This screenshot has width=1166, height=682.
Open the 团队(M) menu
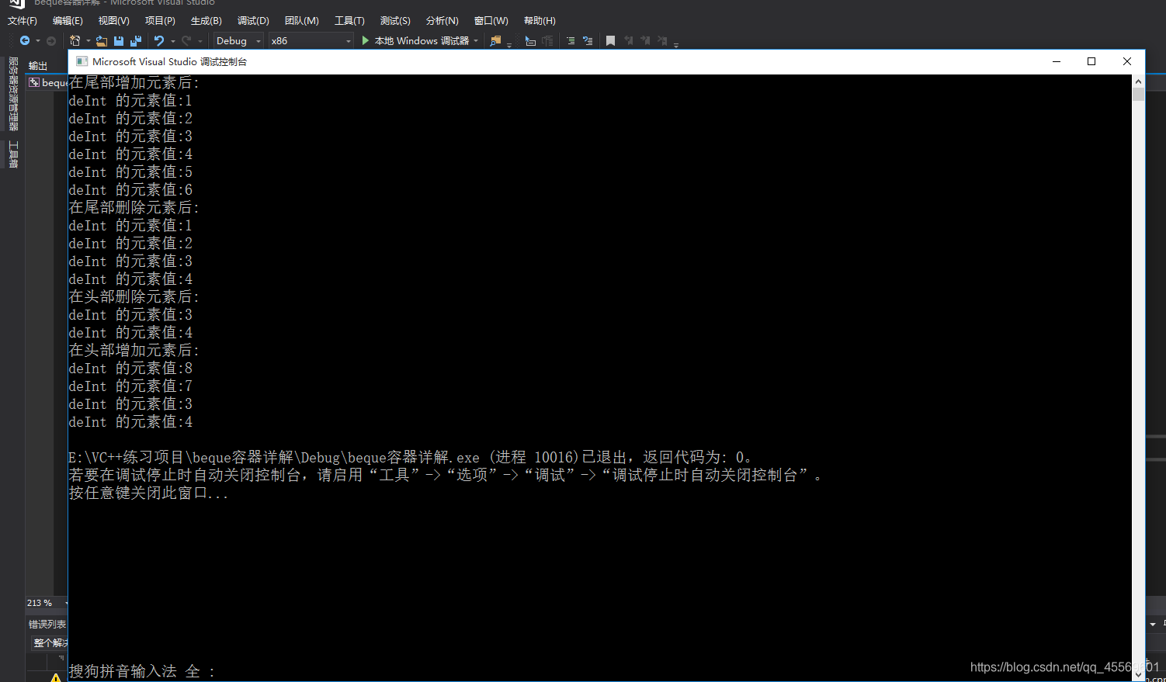coord(302,21)
